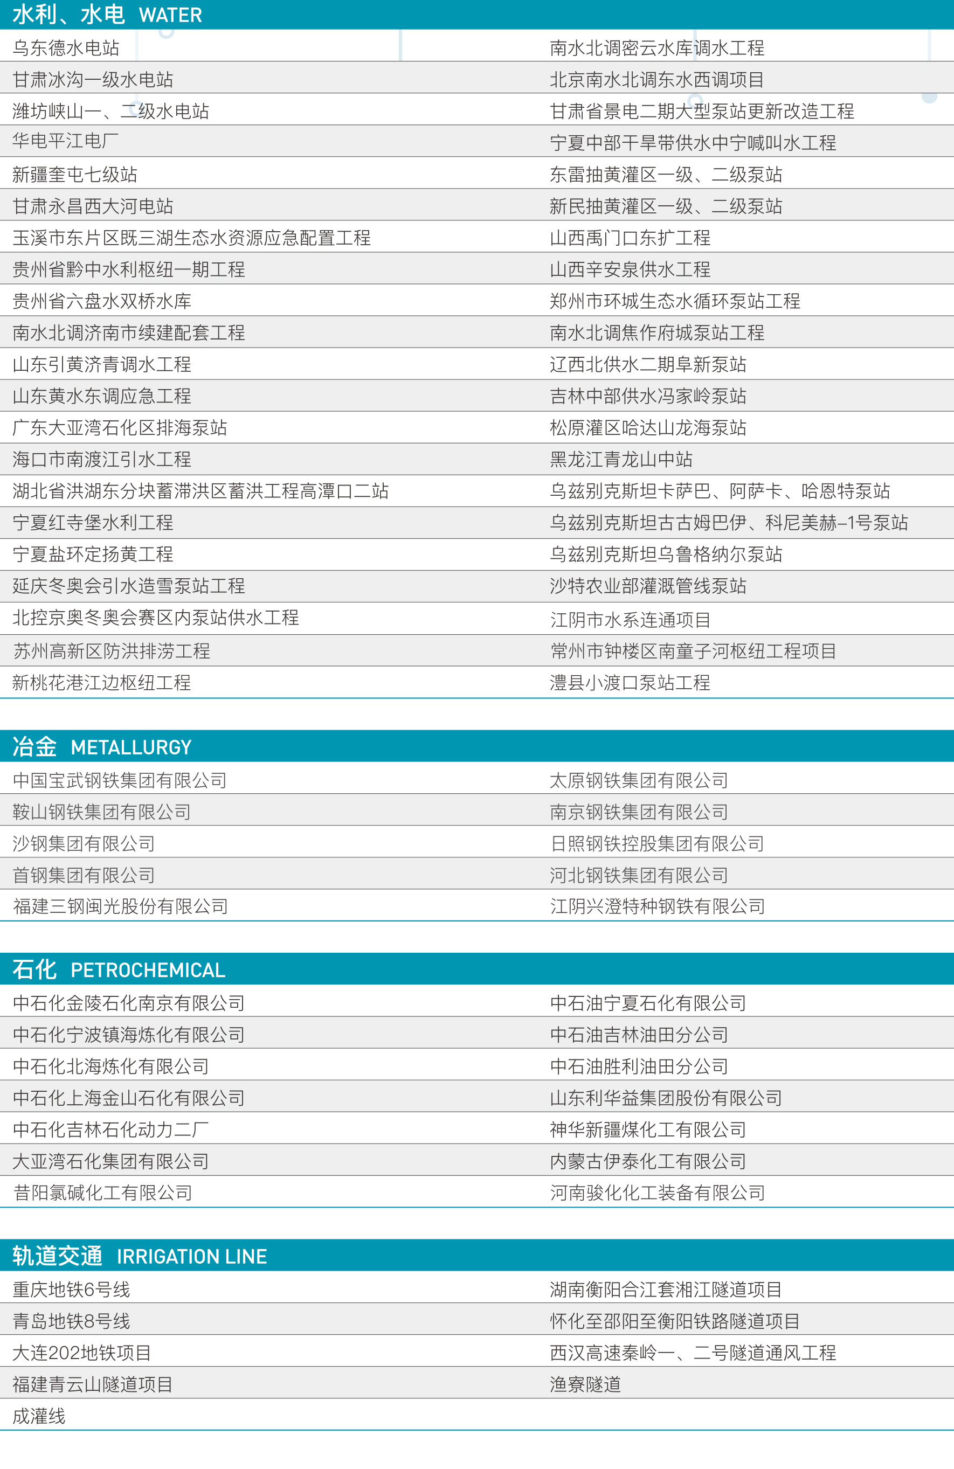Select 海口市南渡江引水工程
954x1469 pixels.
[102, 459]
